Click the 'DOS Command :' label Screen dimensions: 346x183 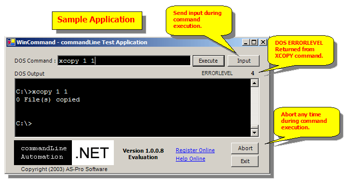tap(35, 61)
